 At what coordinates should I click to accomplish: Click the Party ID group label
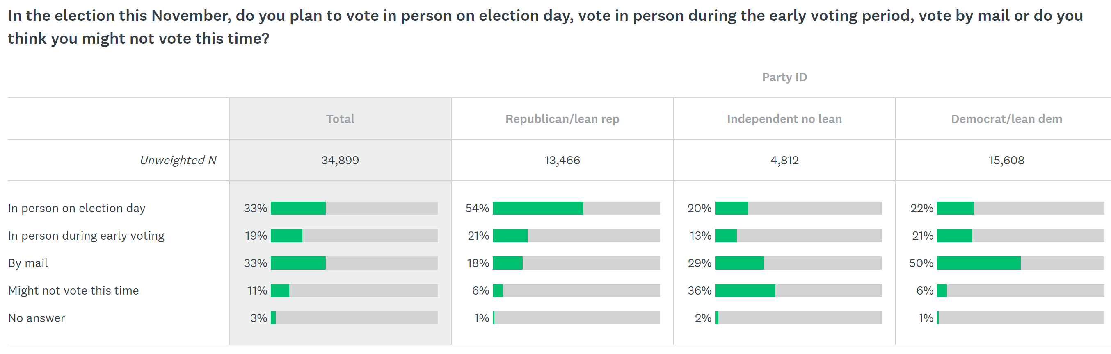[784, 77]
